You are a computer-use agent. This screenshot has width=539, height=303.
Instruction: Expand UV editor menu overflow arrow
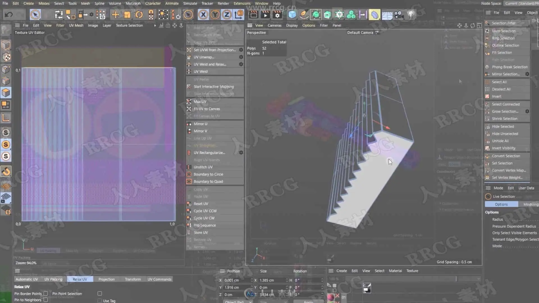click(155, 25)
